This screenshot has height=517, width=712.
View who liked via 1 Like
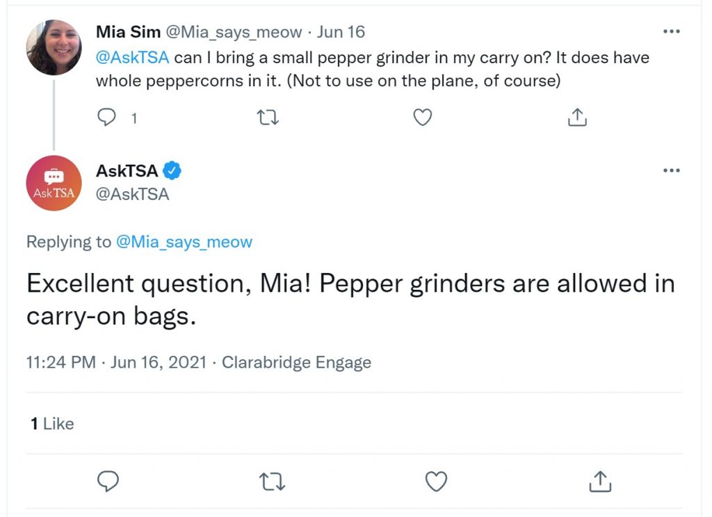[x=52, y=423]
